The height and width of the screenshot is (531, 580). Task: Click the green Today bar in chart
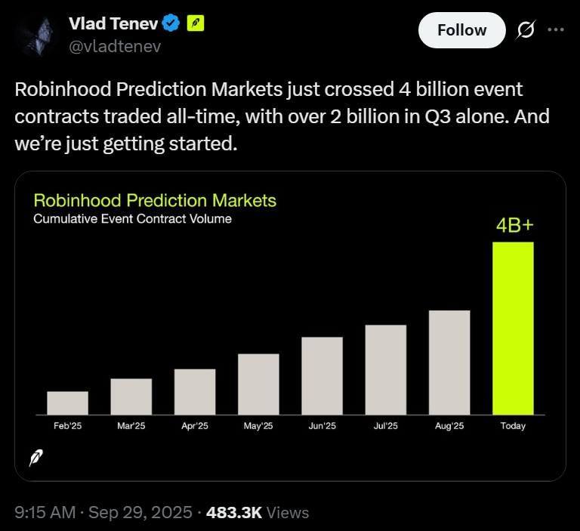point(513,329)
